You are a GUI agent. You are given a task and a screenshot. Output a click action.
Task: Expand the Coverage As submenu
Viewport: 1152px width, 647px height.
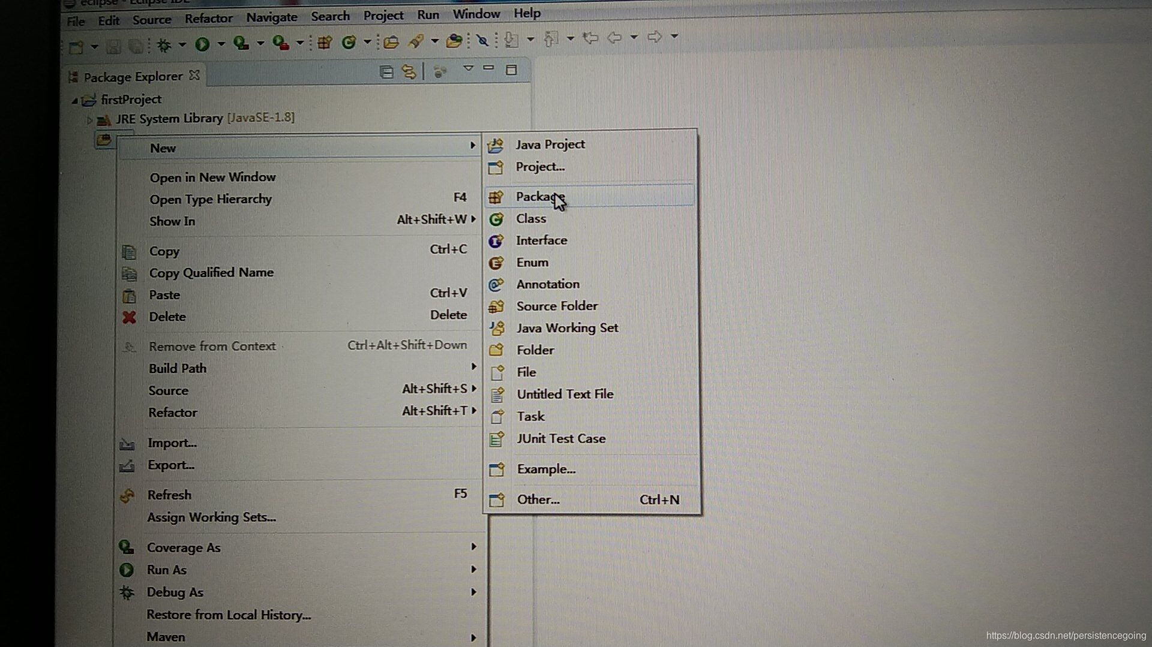300,547
